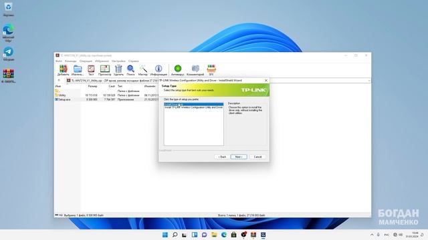Open File Explorer from the taskbar
Viewport: 428px width, 240px height.
[x=214, y=235]
